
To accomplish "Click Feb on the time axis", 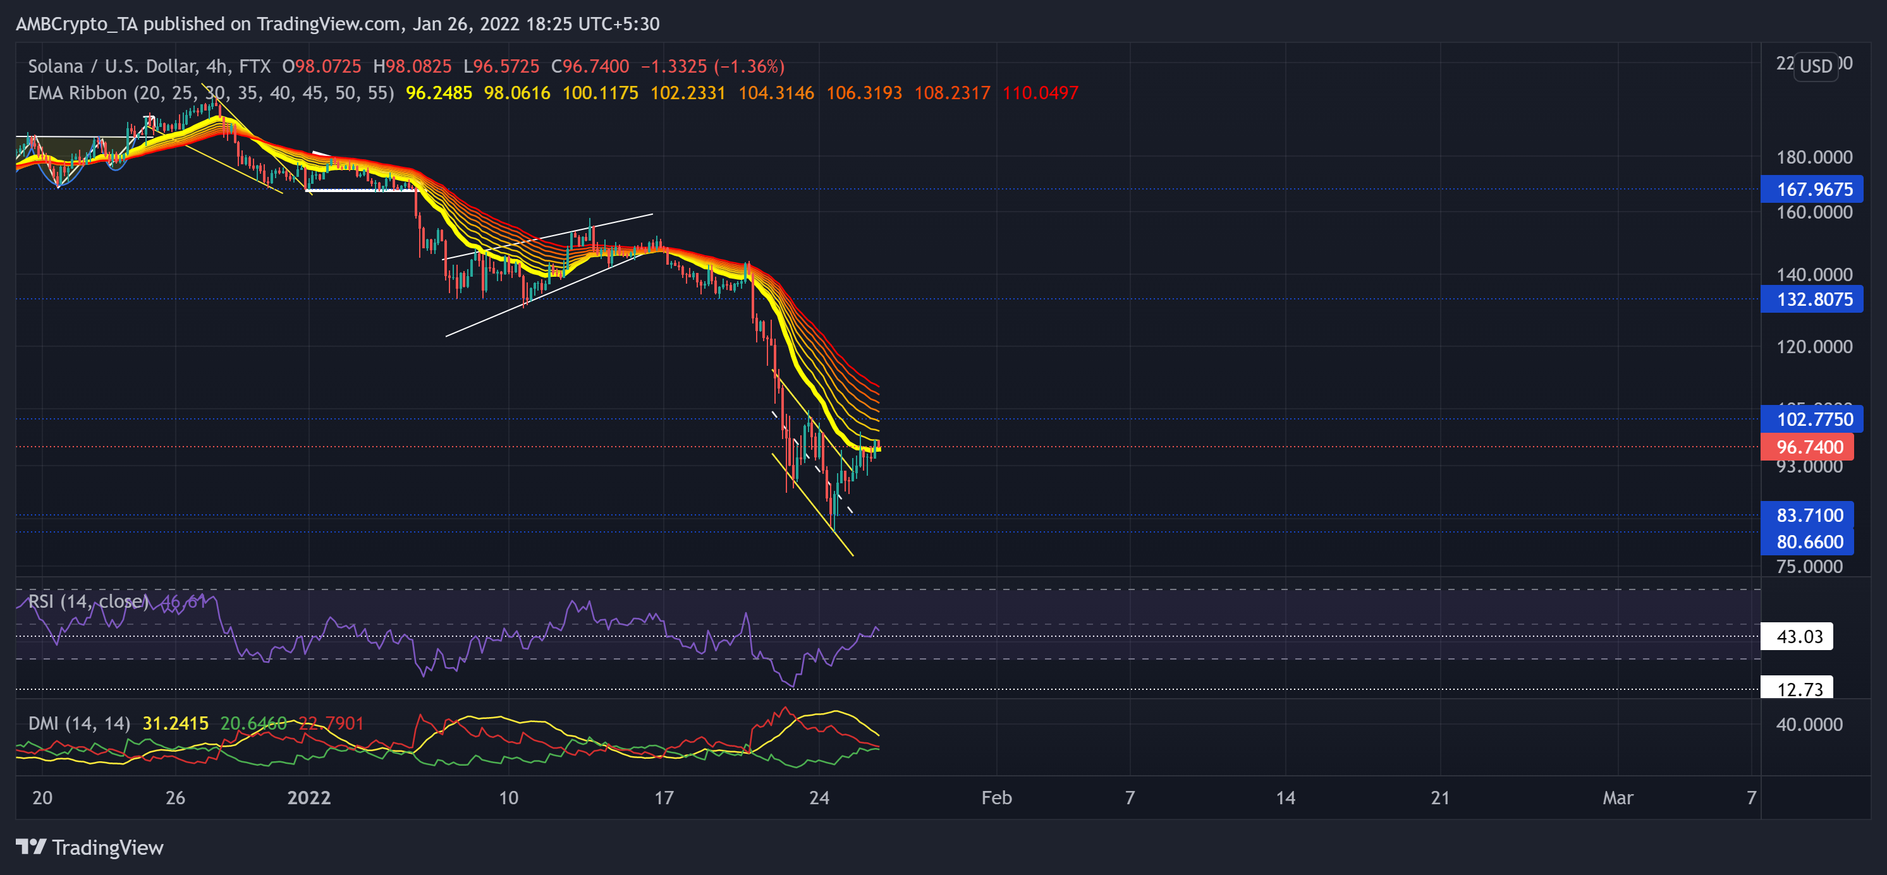I will [996, 798].
